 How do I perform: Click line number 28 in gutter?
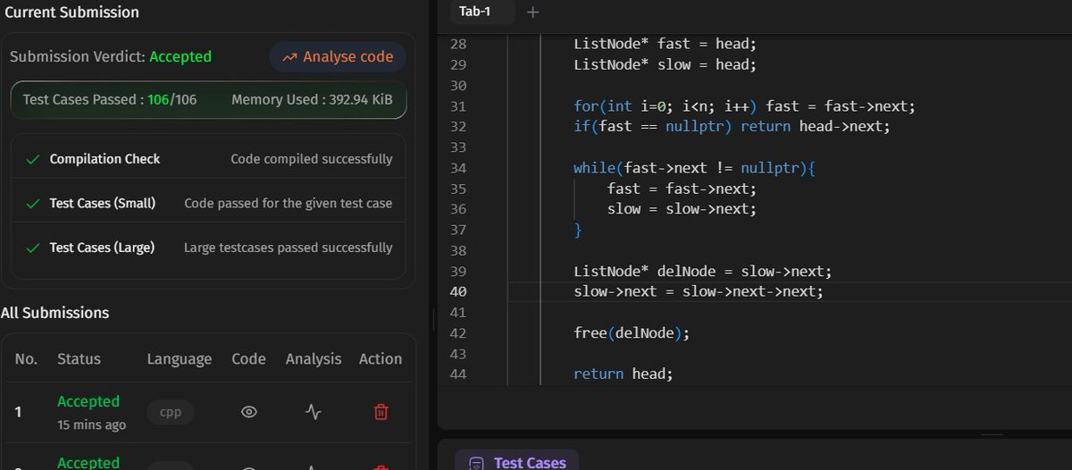[x=458, y=44]
